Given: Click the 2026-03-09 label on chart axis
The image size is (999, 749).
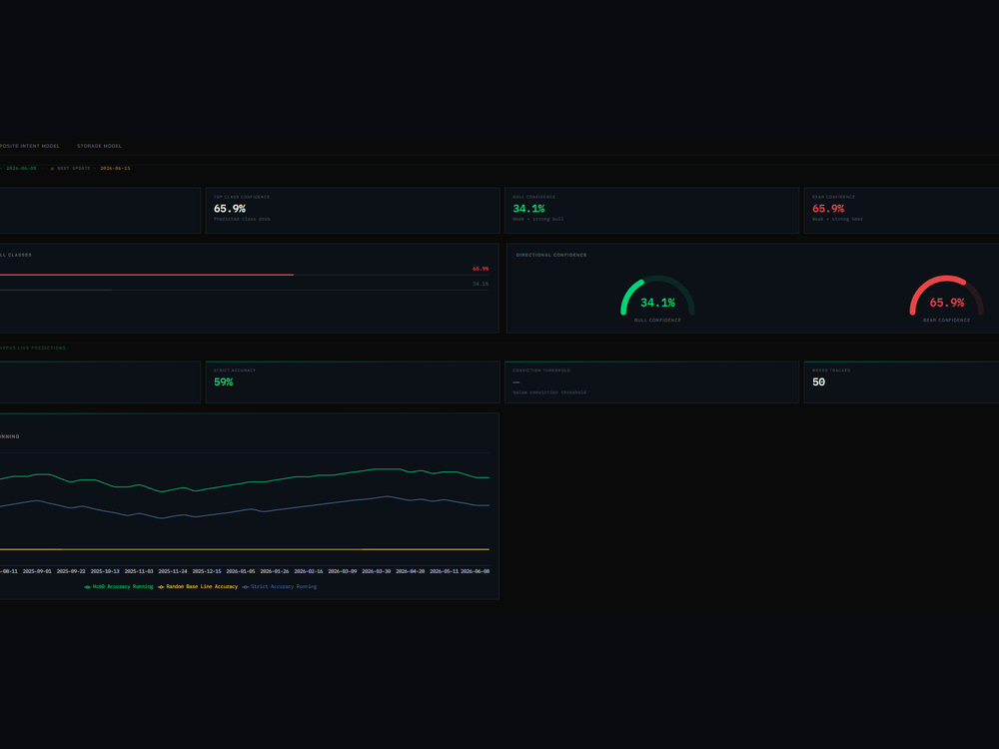Looking at the screenshot, I should (343, 571).
